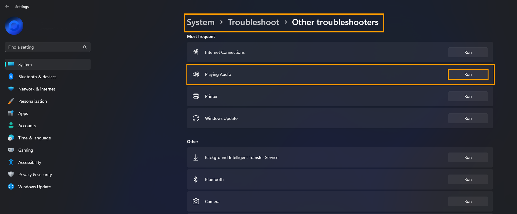
Task: Click Background Intelligent Transfer Service text
Action: tap(242, 157)
